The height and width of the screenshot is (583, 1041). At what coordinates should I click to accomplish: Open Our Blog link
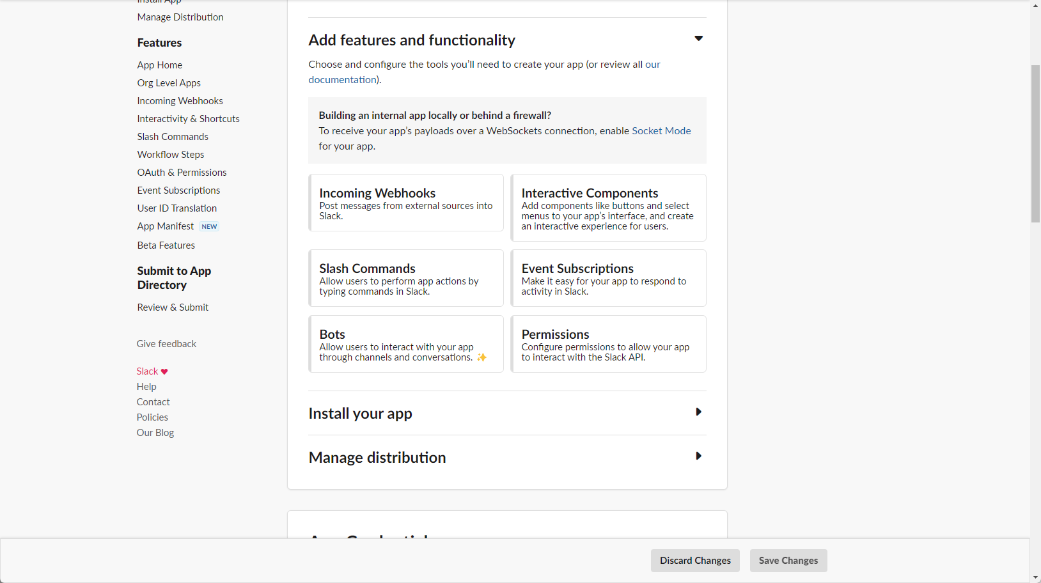point(155,433)
